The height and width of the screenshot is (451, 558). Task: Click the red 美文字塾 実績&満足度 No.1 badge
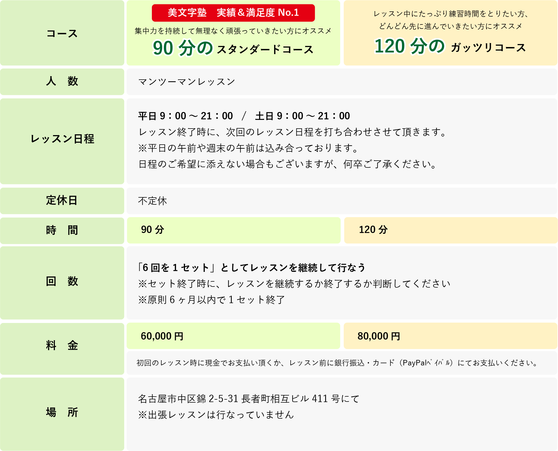point(233,13)
